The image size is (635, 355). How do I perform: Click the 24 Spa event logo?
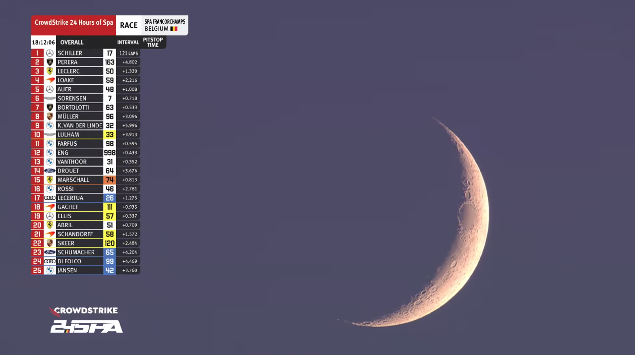coord(86,326)
